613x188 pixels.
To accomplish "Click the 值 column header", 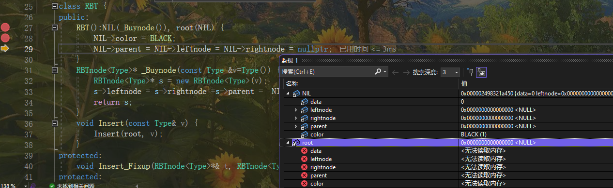I will click(x=464, y=83).
